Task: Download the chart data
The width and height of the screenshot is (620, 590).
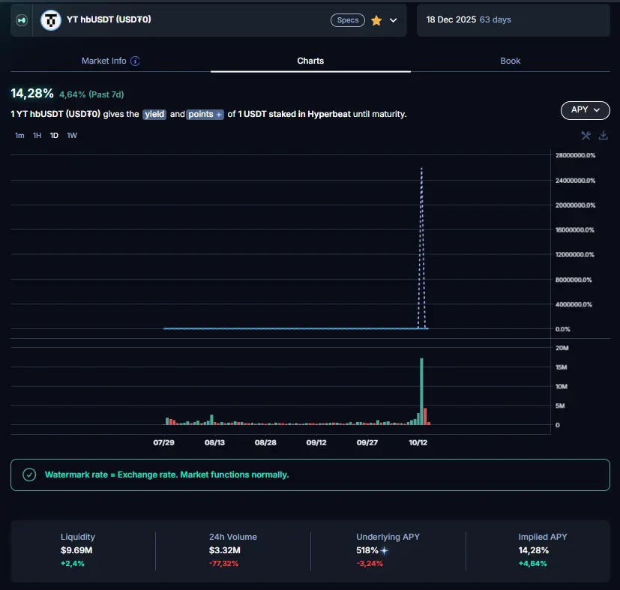Action: 603,136
